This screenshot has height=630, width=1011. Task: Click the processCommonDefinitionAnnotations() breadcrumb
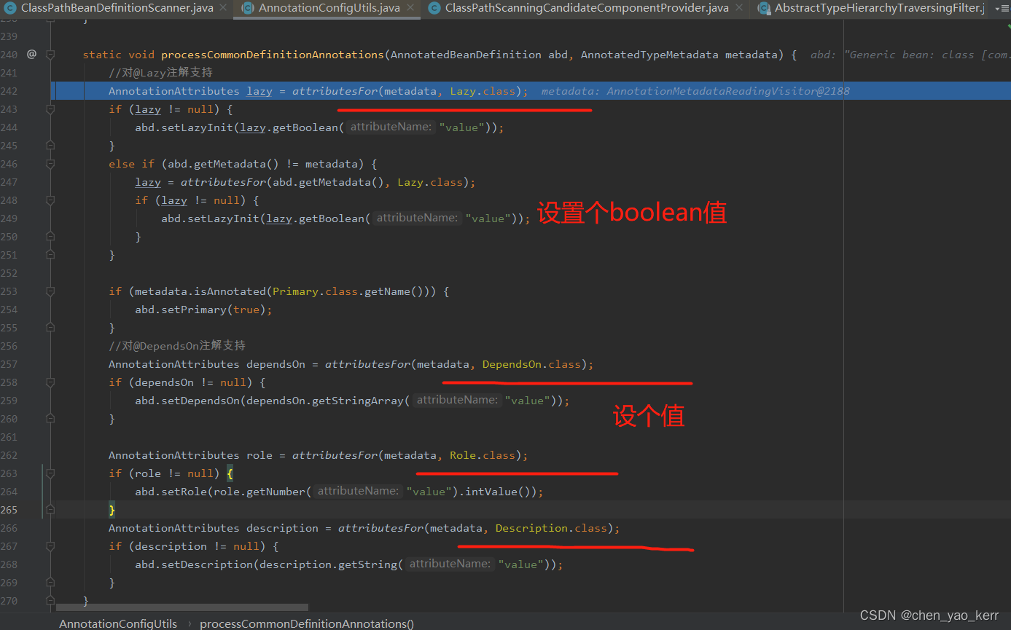(307, 623)
